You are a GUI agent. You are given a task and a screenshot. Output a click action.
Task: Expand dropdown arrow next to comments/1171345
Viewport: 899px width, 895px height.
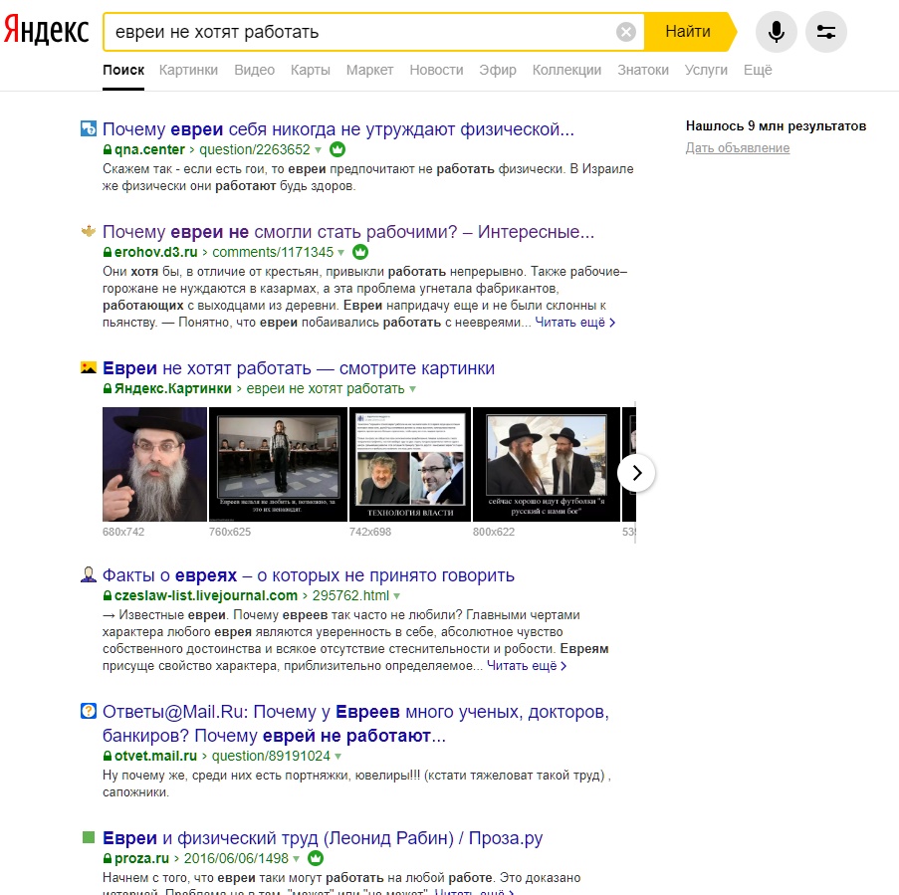(x=341, y=253)
